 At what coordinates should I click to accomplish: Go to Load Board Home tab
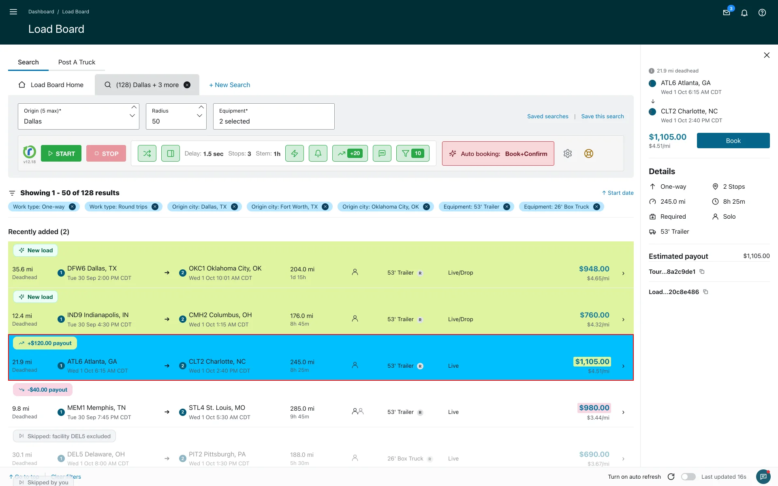click(51, 85)
